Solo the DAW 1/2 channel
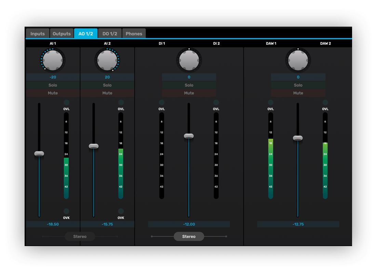Screen dimensions: 376x270 tap(298, 85)
